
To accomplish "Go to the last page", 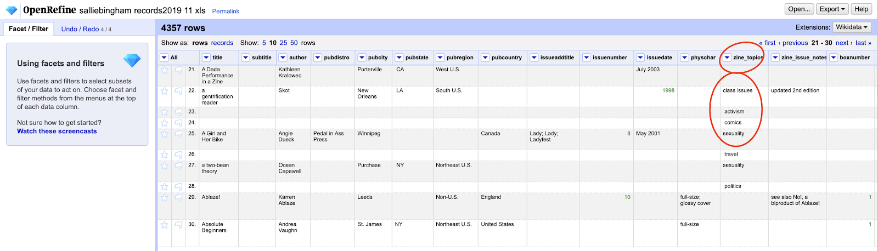I will pos(863,43).
